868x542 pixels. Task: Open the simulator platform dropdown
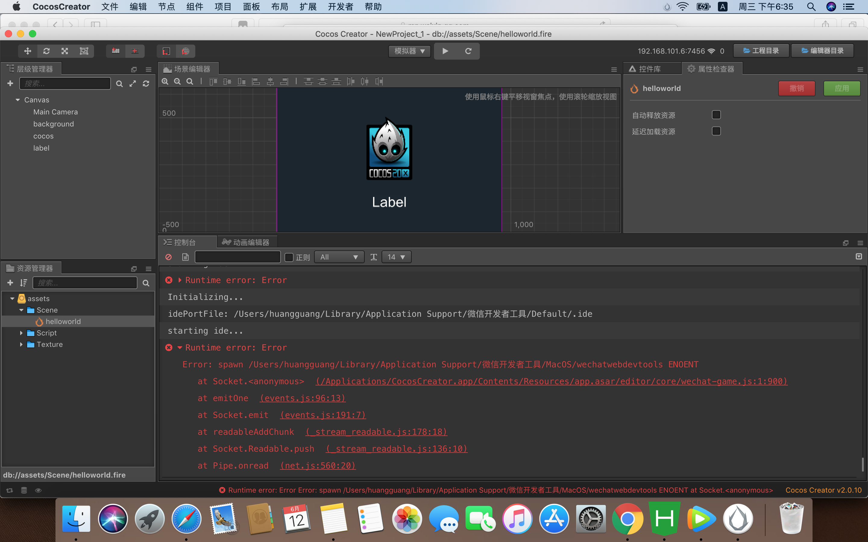click(409, 51)
